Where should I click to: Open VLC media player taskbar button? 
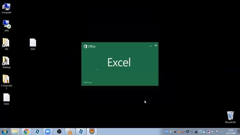click(70, 132)
